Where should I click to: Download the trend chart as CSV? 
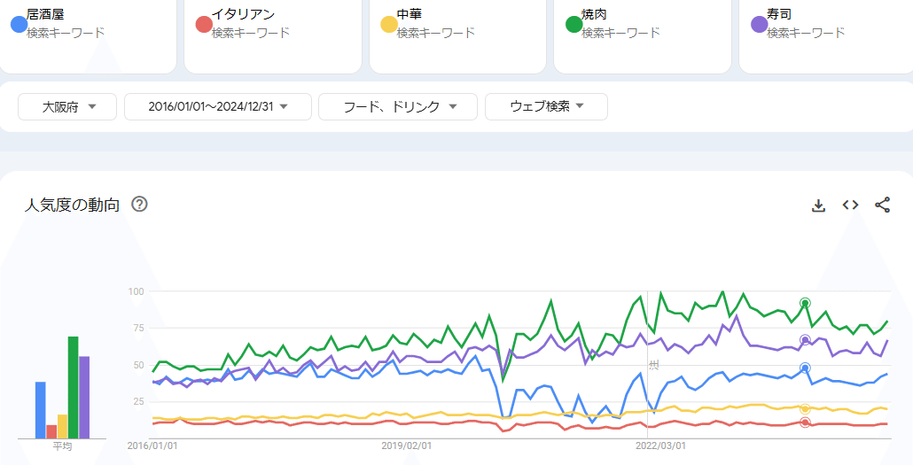(818, 205)
